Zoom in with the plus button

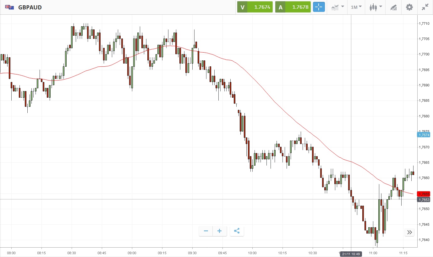point(220,231)
